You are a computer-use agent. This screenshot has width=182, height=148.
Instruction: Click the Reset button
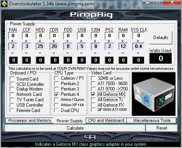click(162, 128)
